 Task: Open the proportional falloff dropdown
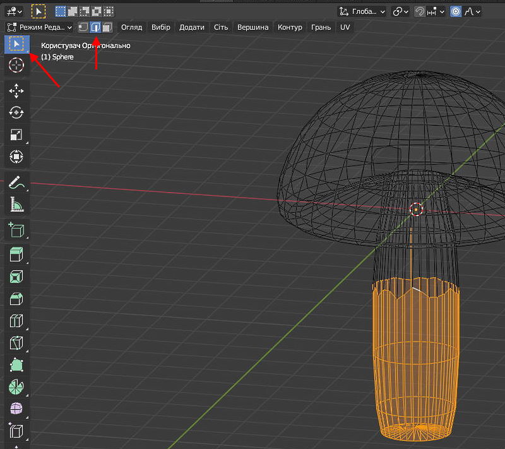(472, 11)
